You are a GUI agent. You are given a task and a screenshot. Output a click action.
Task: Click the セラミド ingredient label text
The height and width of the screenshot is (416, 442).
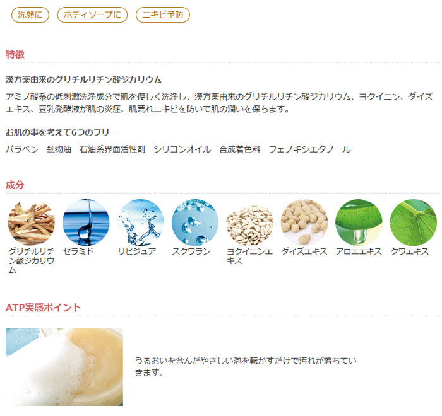pyautogui.click(x=78, y=251)
